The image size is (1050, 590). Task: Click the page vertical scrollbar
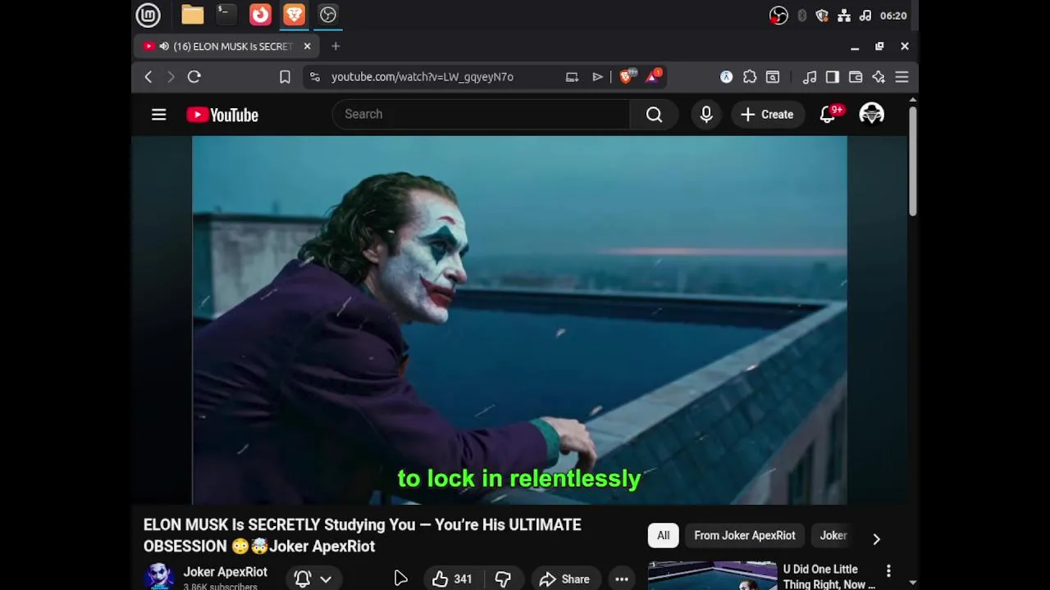click(912, 161)
